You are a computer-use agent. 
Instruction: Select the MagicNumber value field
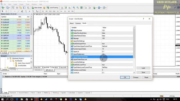(x=117, y=30)
